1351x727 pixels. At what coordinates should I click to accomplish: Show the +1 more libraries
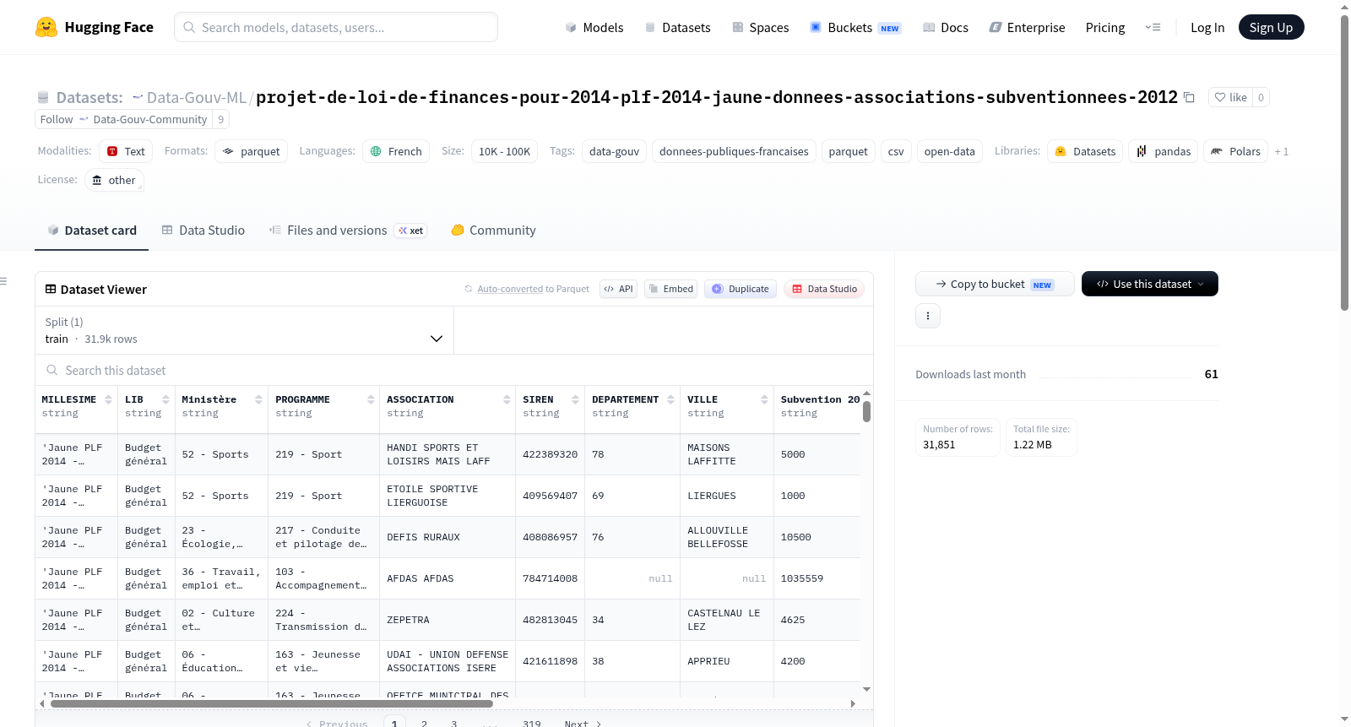point(1282,151)
